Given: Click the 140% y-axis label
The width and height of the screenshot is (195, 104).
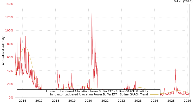Looking at the screenshot, I should 9,4.
